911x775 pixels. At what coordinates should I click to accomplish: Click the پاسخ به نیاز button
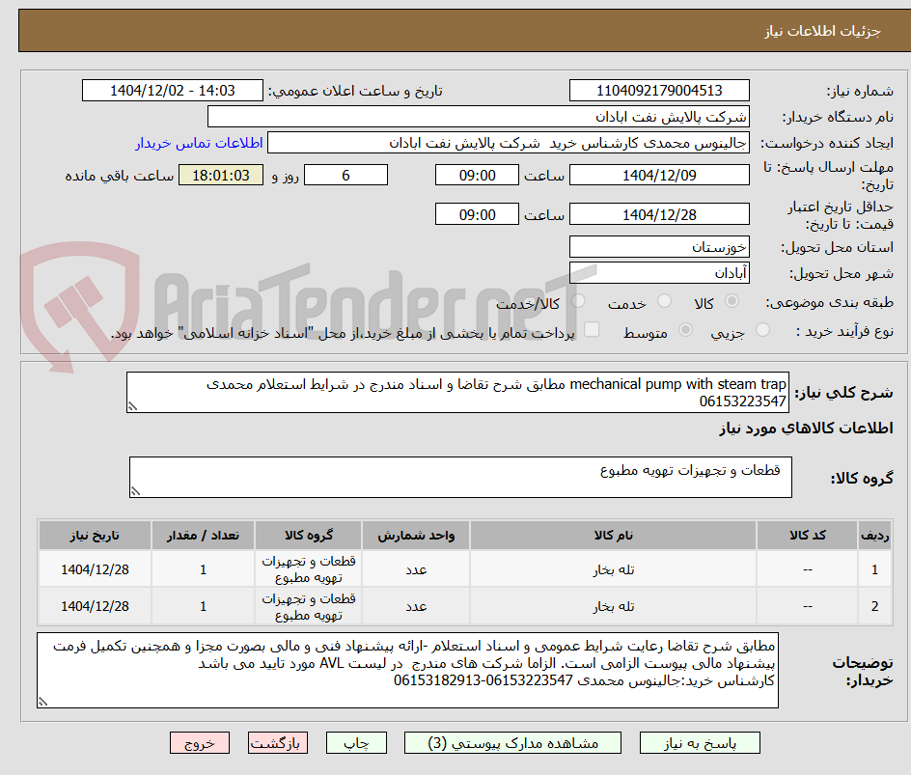coord(700,743)
